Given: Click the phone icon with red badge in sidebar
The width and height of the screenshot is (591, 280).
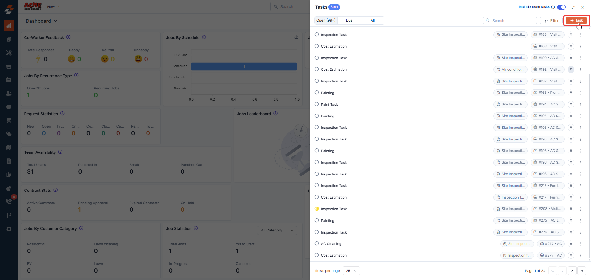Looking at the screenshot, I should 9,202.
